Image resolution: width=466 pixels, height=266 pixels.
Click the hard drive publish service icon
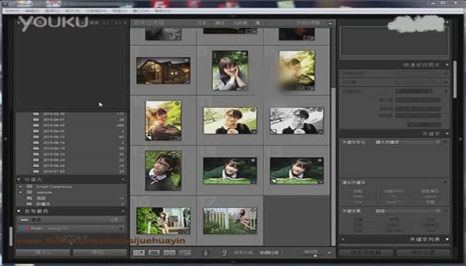[x=24, y=220]
